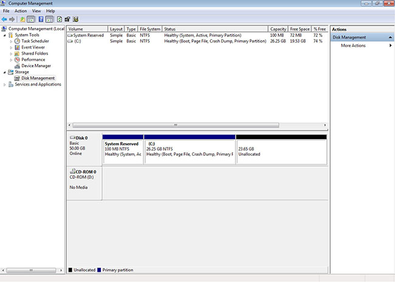Click the Services and Applications icon
The width and height of the screenshot is (395, 282).
pos(10,84)
